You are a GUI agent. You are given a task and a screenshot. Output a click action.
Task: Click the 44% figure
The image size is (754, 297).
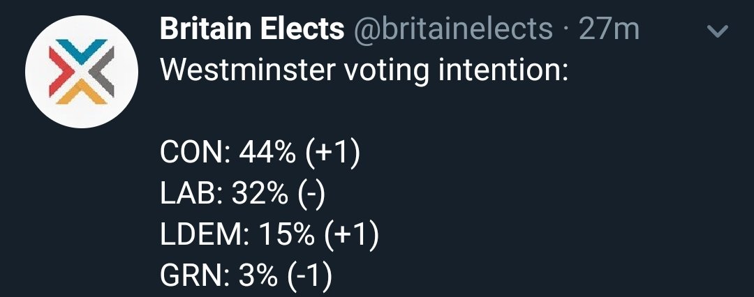[x=267, y=154]
